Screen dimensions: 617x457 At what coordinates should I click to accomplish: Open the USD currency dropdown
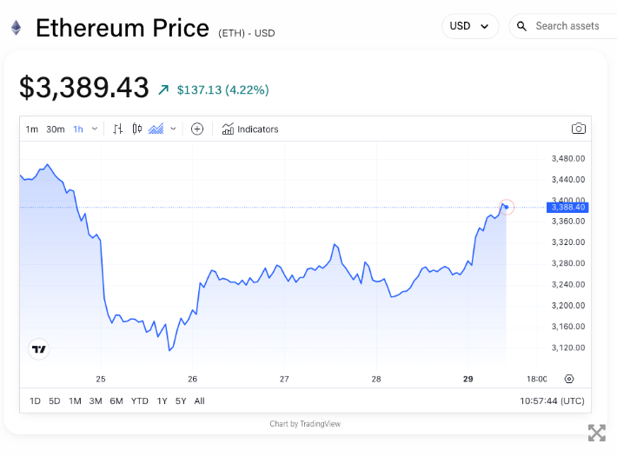(469, 26)
